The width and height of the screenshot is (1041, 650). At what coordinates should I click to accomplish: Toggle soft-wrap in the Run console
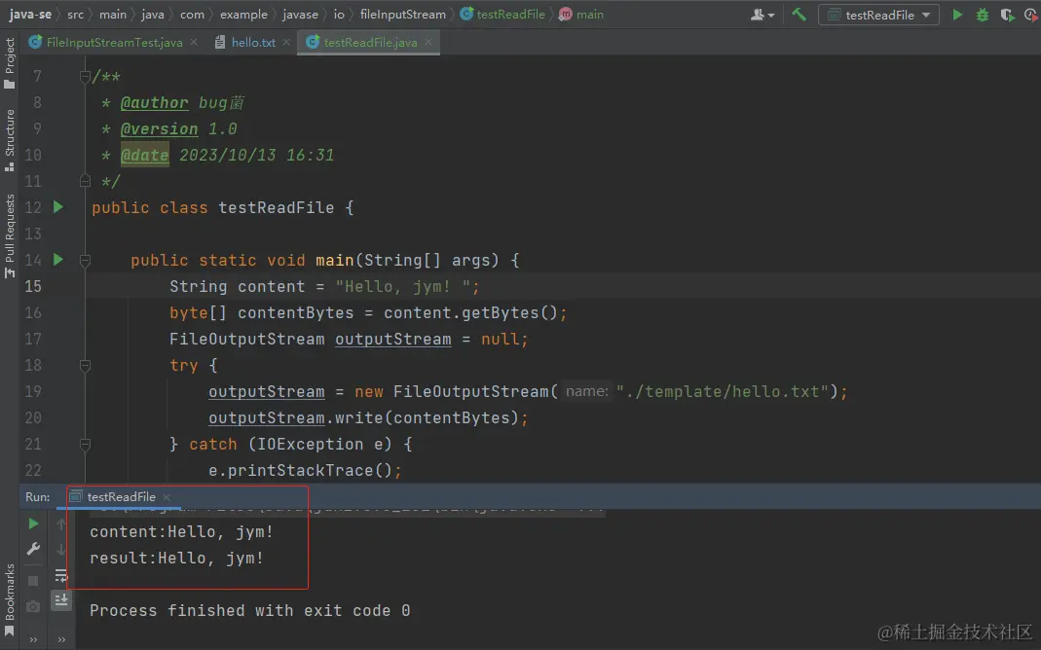click(x=61, y=575)
